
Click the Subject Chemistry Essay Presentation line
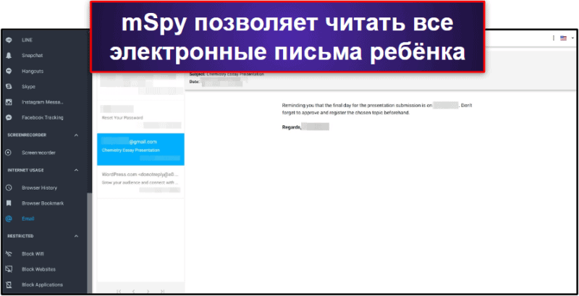(227, 75)
